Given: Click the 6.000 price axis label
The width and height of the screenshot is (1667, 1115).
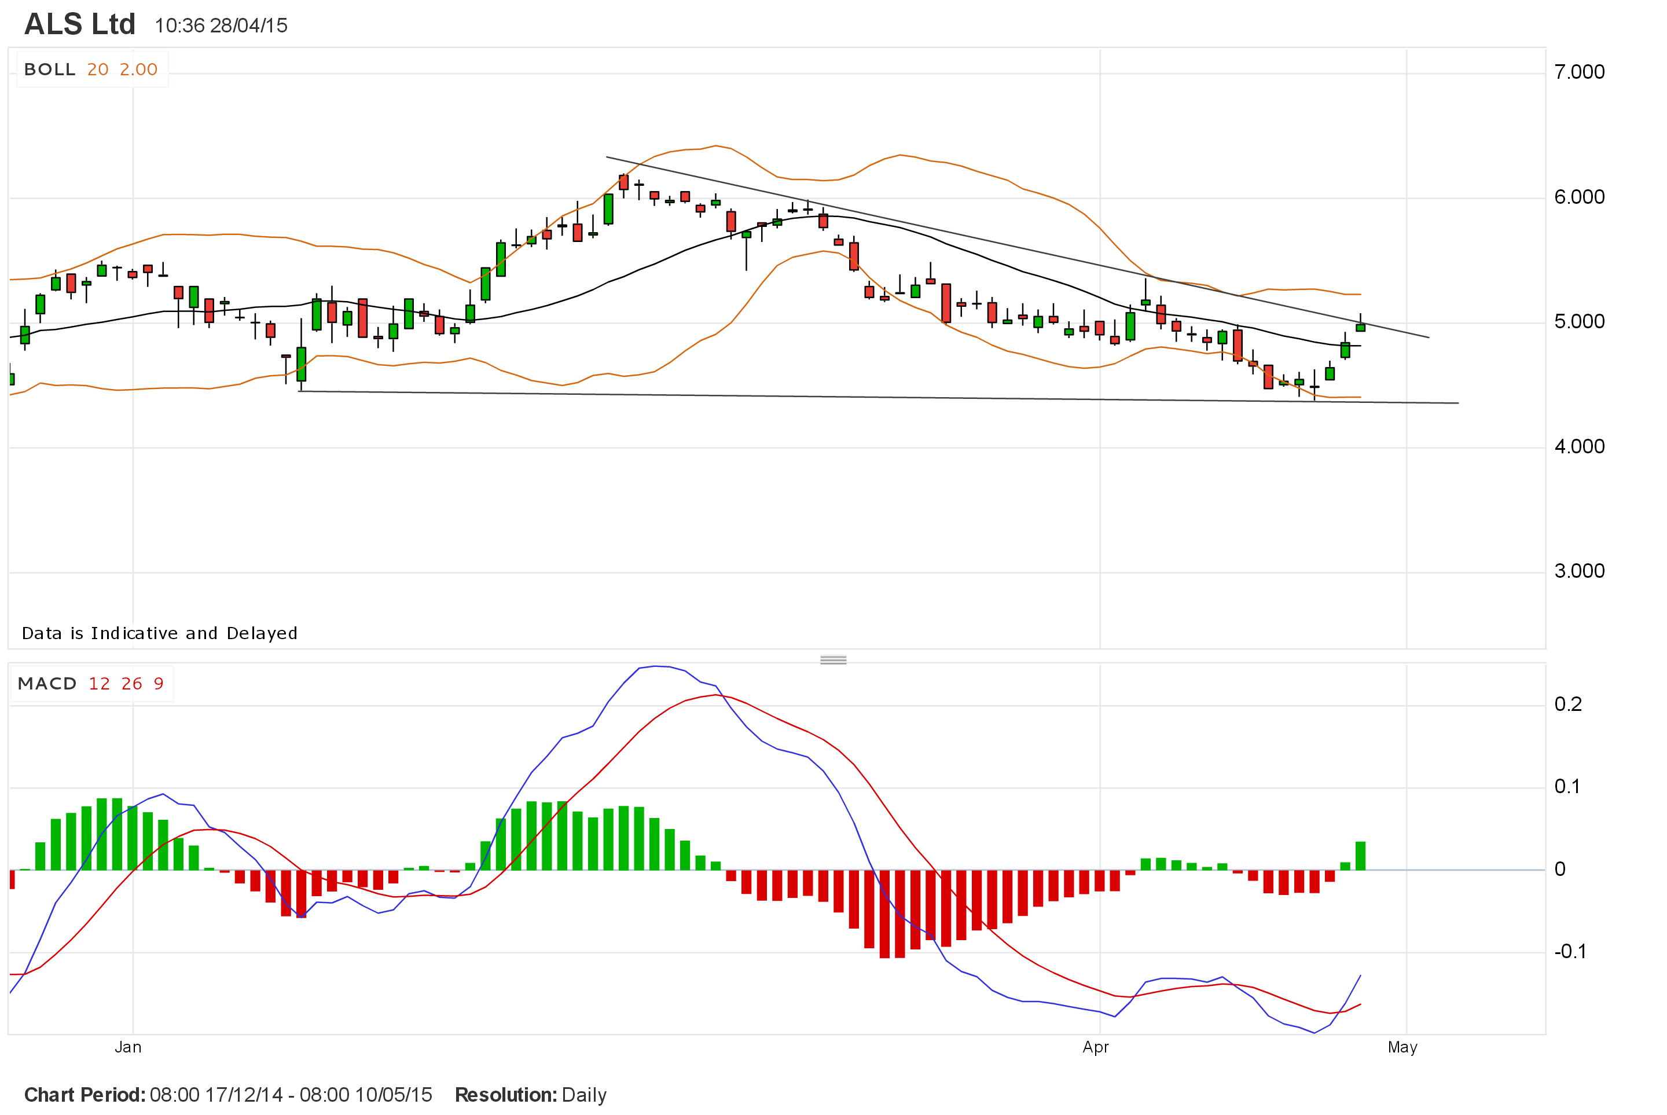Looking at the screenshot, I should click(x=1579, y=197).
